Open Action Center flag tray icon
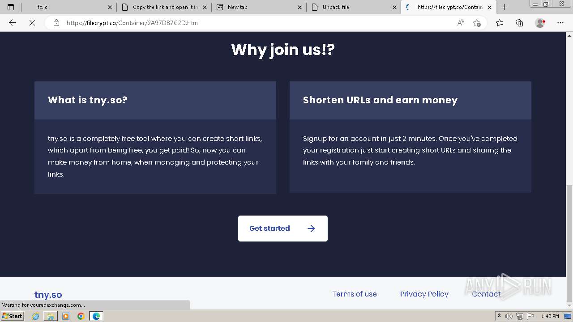The height and width of the screenshot is (322, 573). (x=530, y=316)
